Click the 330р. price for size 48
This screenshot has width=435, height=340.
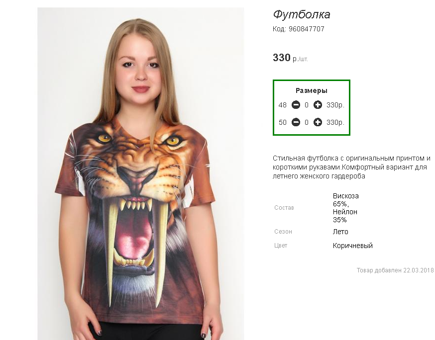(335, 105)
